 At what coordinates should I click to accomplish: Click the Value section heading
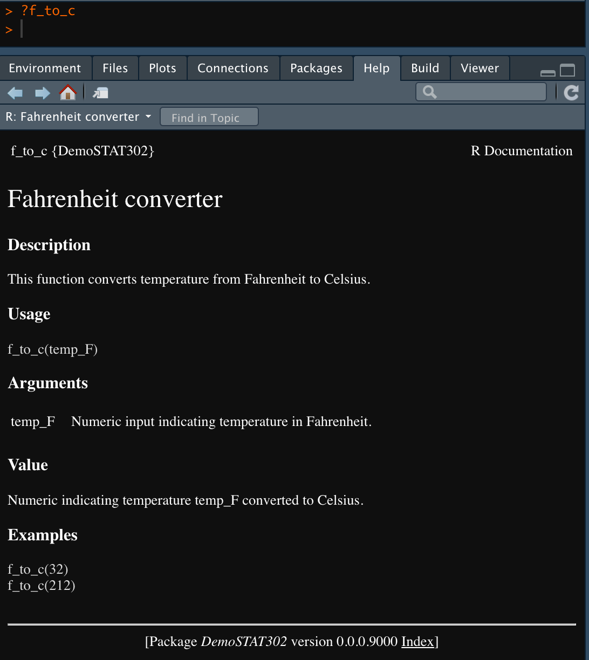(28, 465)
